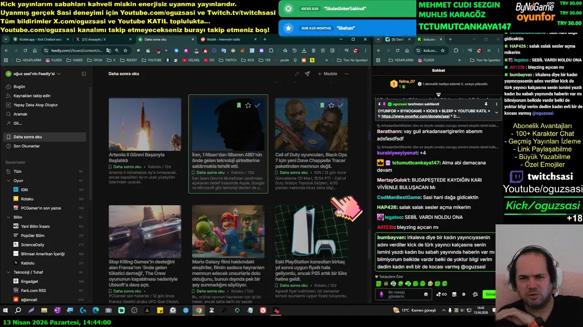Click the chat message input in Kick
Image resolution: width=583 pixels, height=327 pixels.
[x=404, y=294]
